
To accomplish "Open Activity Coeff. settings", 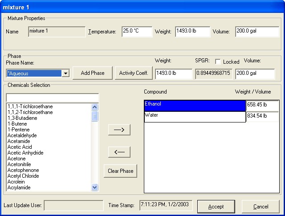I will (x=133, y=73).
